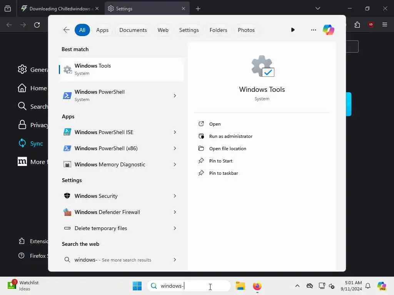This screenshot has height=295, width=394.
Task: Click the Windows Defender Firewall icon
Action: coord(67,212)
